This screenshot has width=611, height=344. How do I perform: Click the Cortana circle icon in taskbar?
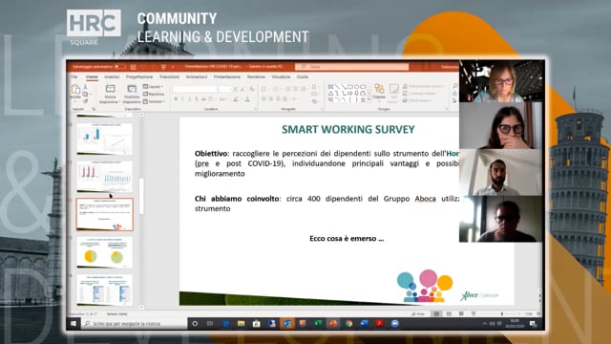[x=195, y=323]
